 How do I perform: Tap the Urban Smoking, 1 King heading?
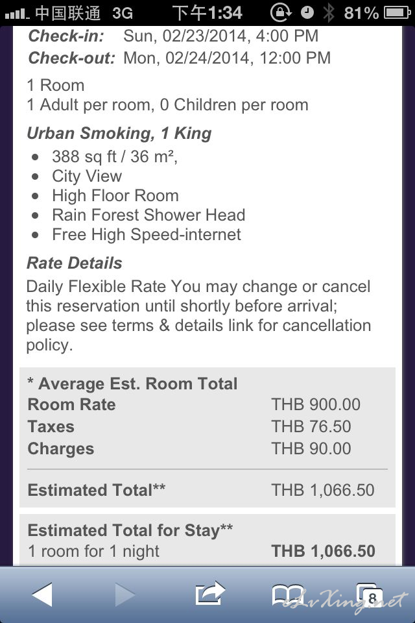point(119,134)
